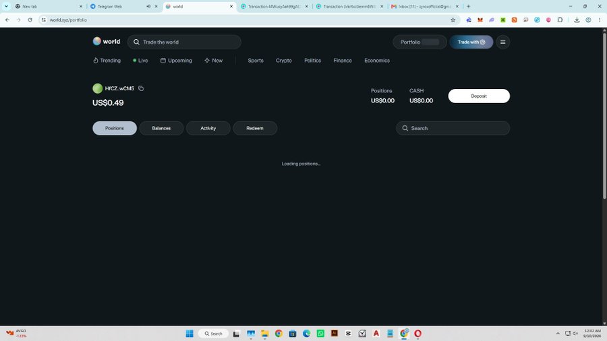Viewport: 607px width, 341px height.
Task: Switch to the Redeem tab
Action: tap(255, 128)
